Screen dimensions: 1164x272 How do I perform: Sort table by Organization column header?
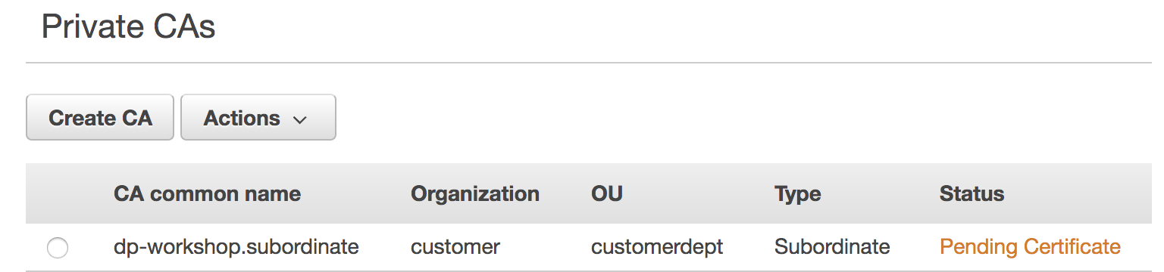(x=475, y=193)
